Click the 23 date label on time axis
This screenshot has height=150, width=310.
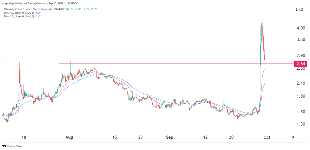[x=140, y=138]
